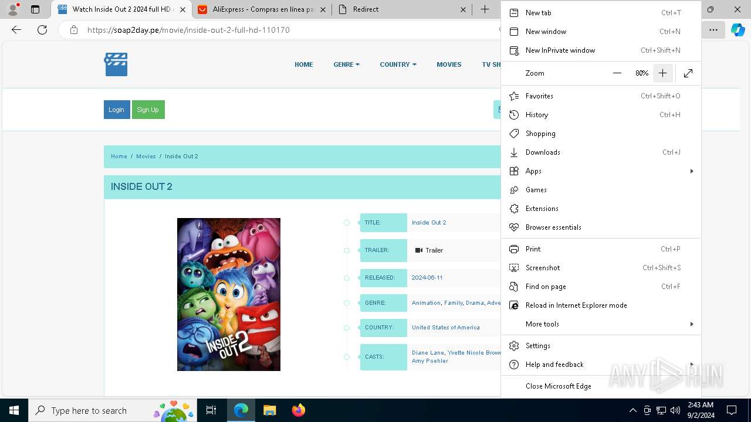Viewport: 751px width, 422px height.
Task: Increase zoom with the plus button
Action: [x=662, y=73]
